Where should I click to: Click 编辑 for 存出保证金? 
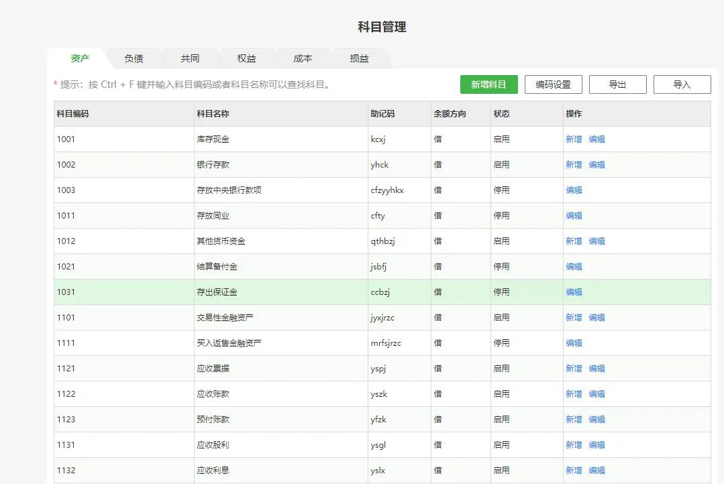coord(574,292)
